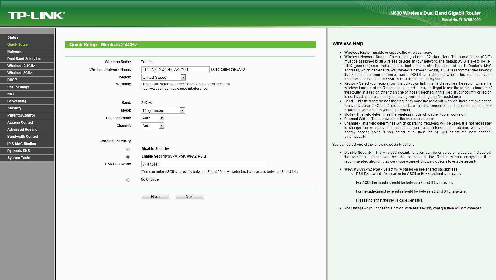Click the 'Wireless Security:' label
This screenshot has width=496, height=280.
tap(116, 141)
